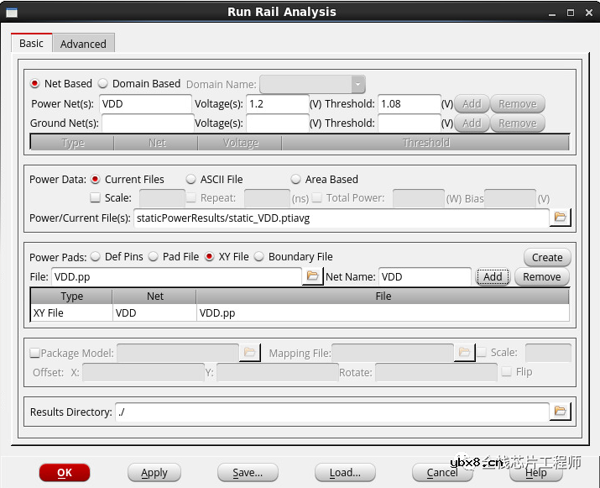Select Def Pins for power pads
The image size is (600, 488).
coord(95,257)
